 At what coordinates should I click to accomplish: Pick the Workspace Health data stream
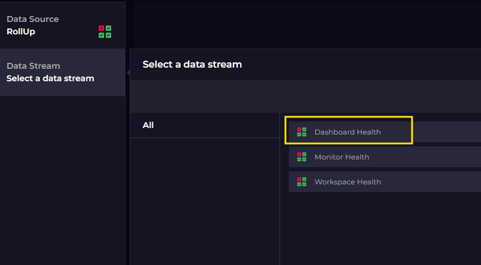pos(347,182)
